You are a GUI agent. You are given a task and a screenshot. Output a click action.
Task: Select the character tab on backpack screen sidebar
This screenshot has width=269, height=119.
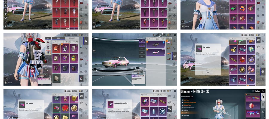click(86, 41)
